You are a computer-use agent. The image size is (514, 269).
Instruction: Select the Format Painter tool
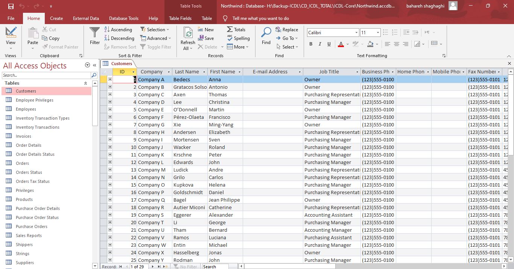click(x=60, y=47)
